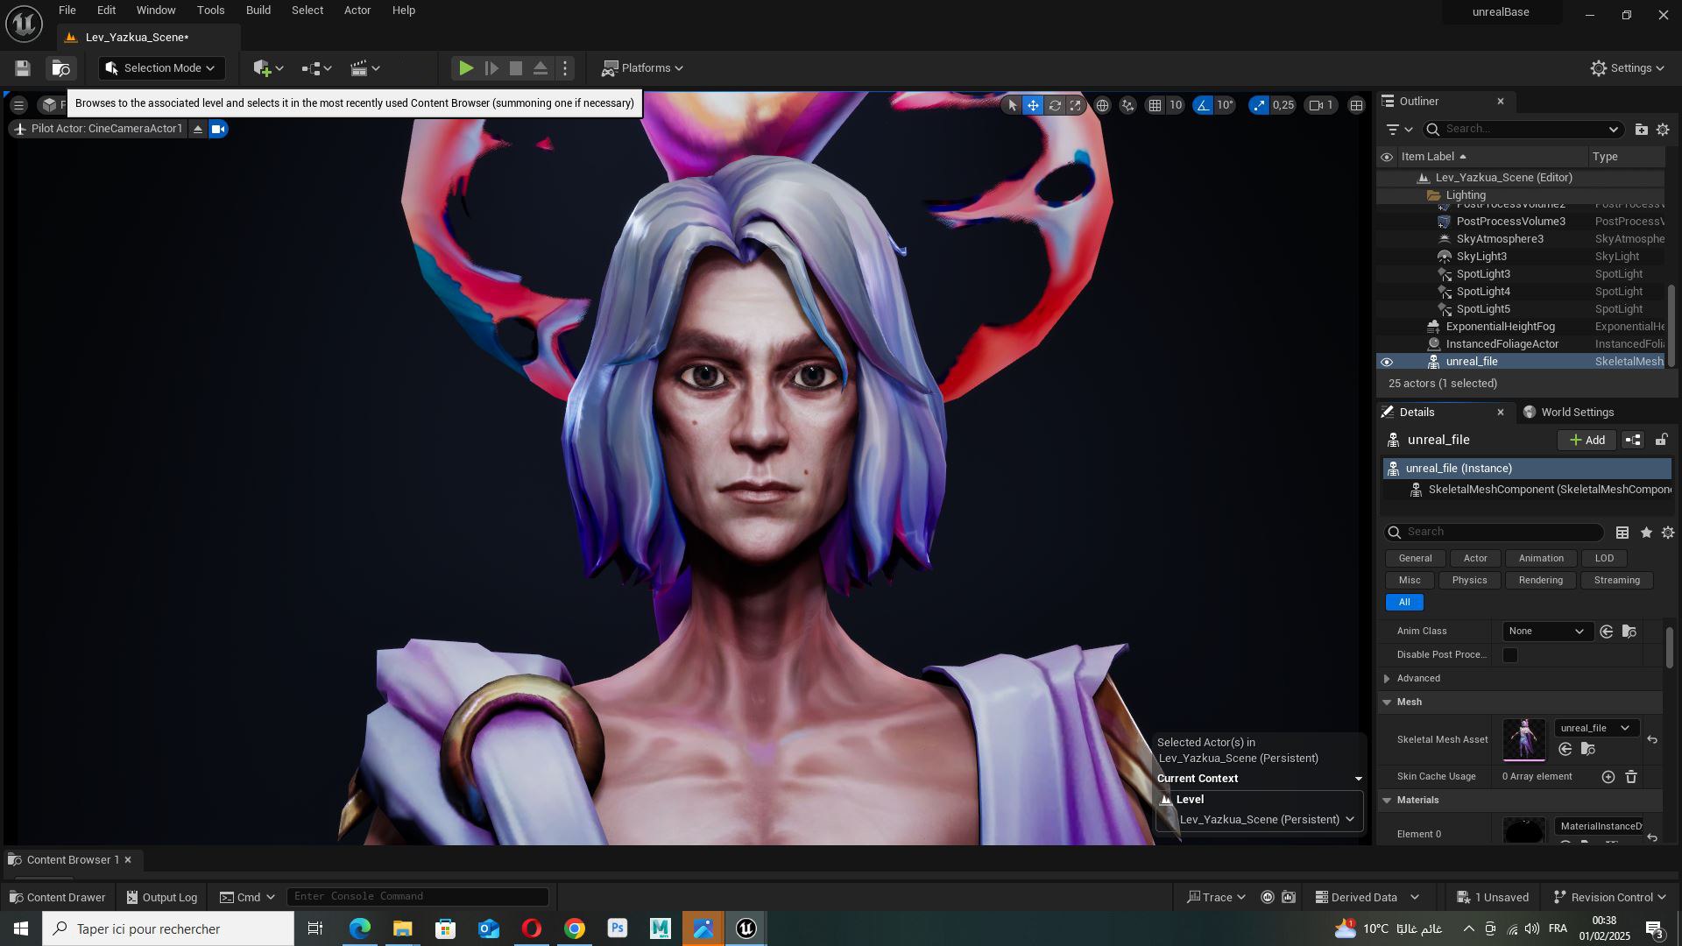Image resolution: width=1682 pixels, height=946 pixels.
Task: Eject from pilot actor CineCameraActor1
Action: pos(198,130)
